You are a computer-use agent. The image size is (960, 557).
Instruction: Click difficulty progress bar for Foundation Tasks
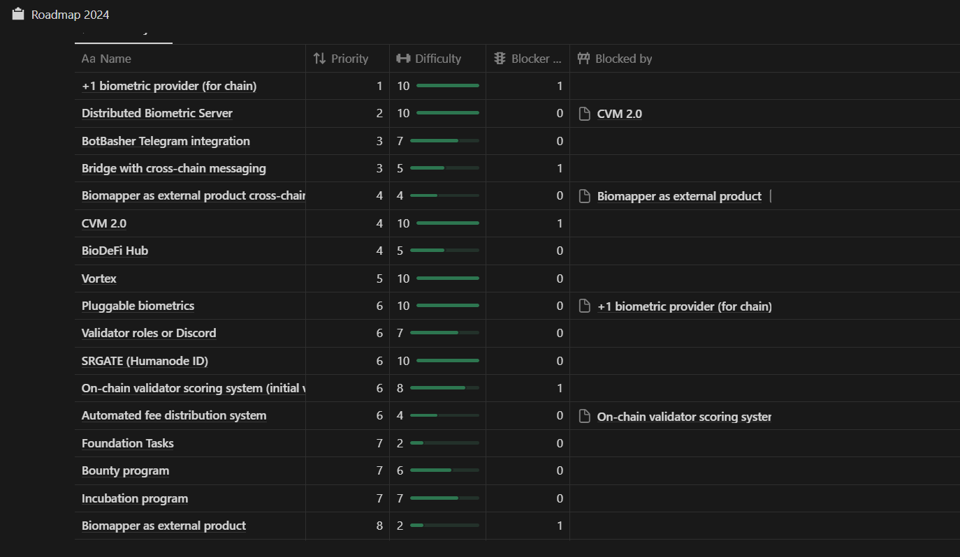444,443
